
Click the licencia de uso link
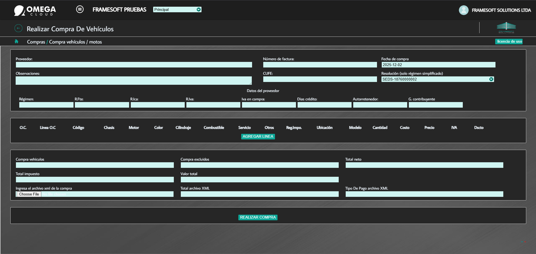[x=509, y=42]
